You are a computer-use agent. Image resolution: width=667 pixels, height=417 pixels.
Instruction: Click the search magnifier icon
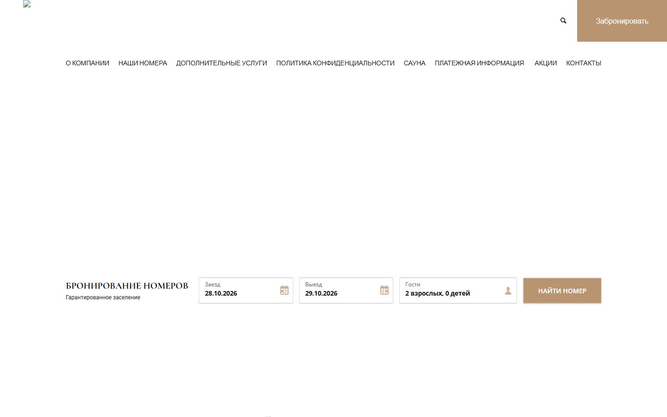pos(563,20)
